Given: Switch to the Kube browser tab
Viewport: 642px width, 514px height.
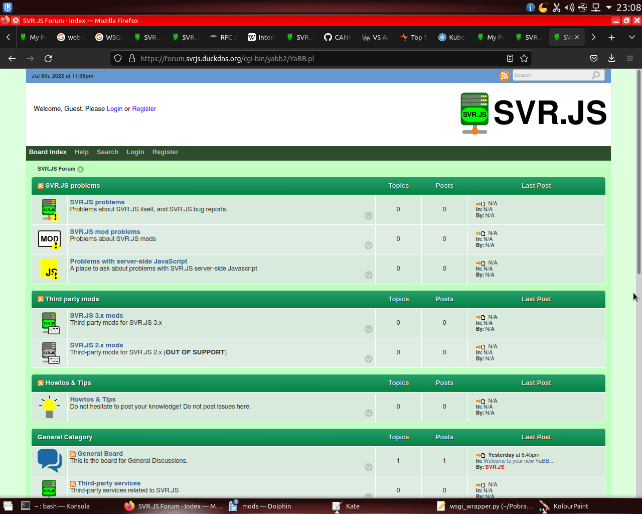Looking at the screenshot, I should 451,37.
